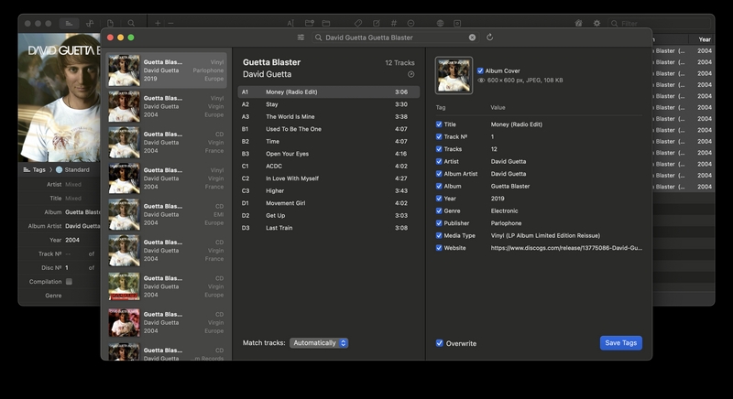733x399 pixels.
Task: Click the Parlophone publisher value
Action: 506,223
